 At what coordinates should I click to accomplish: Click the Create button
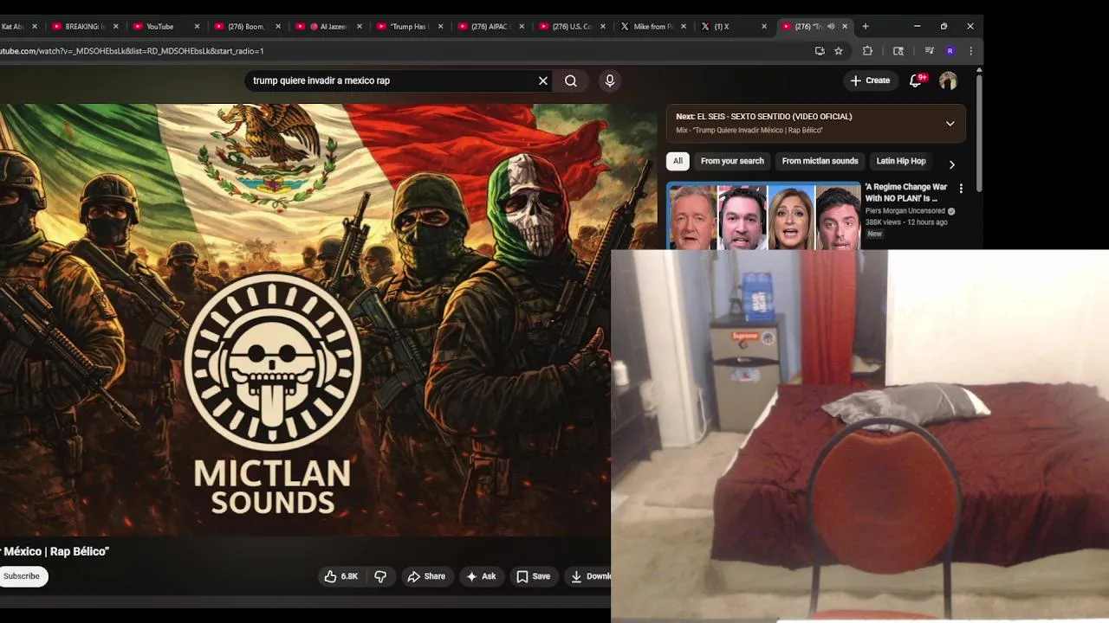[870, 80]
